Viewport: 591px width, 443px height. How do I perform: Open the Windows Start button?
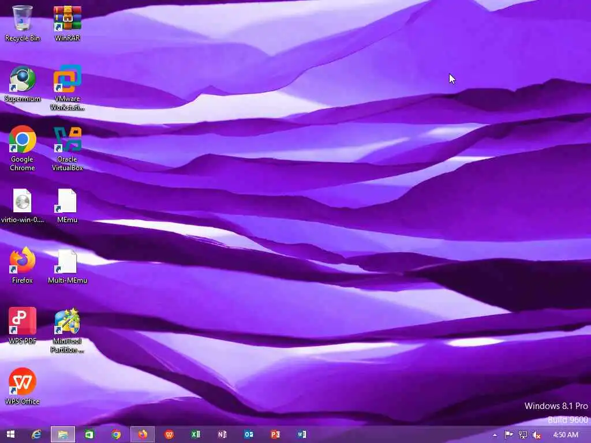click(10, 434)
